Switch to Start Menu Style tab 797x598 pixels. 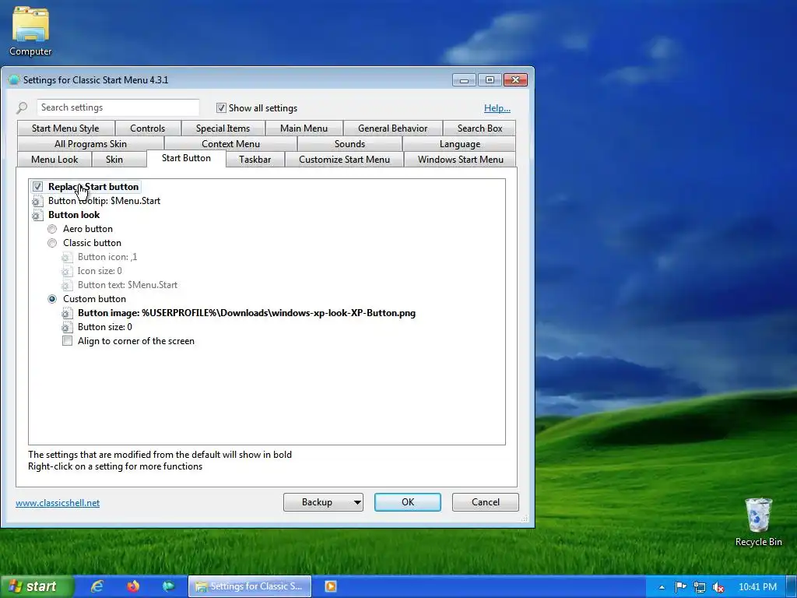click(x=65, y=128)
